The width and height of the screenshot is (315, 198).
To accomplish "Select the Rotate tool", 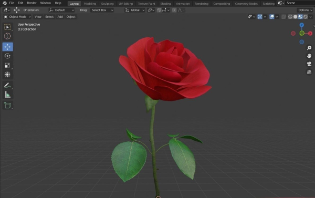I will point(7,56).
